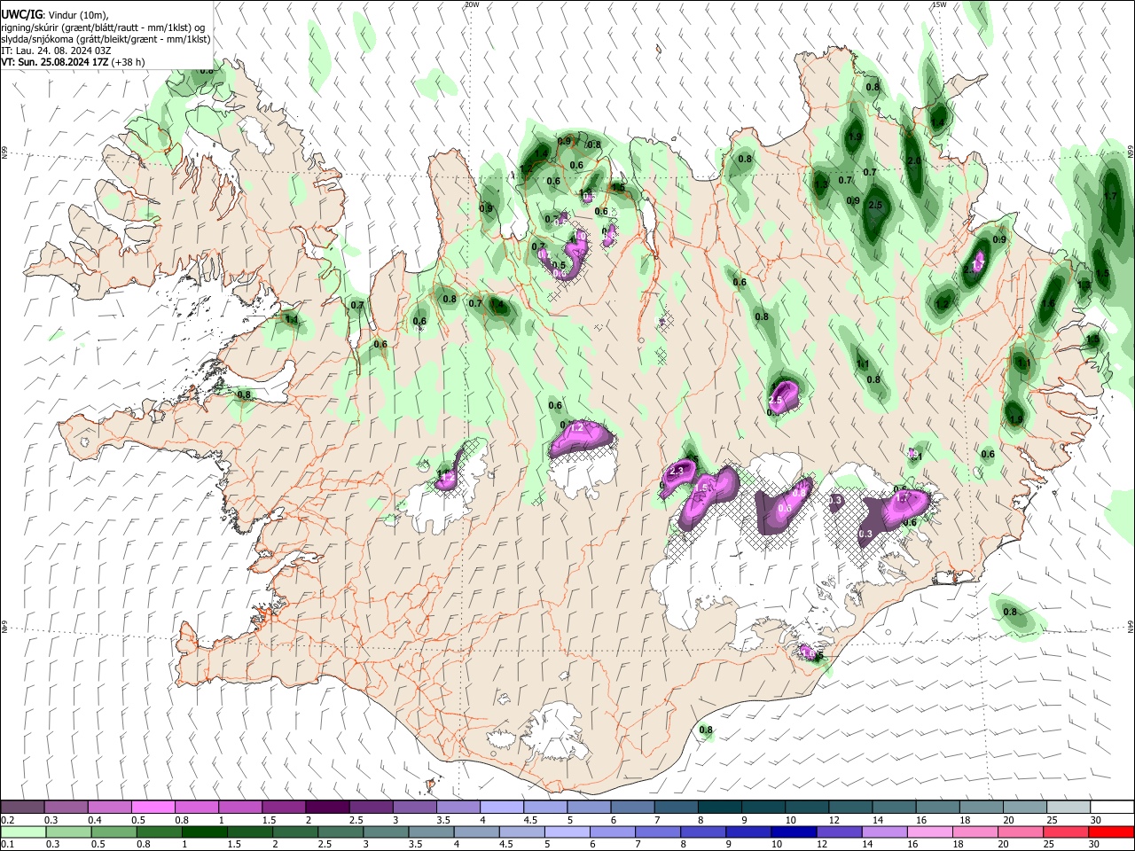The width and height of the screenshot is (1135, 851).
Task: Click the darkest purple 2–2.5 snow legend swatch
Action: tap(326, 808)
